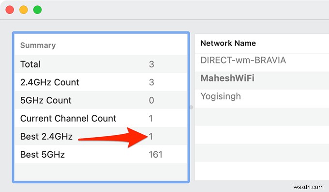
Task: Select the Best 2.4GHz row label
Action: [46, 136]
